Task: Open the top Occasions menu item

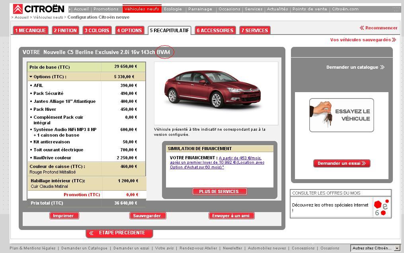Action: click(229, 9)
